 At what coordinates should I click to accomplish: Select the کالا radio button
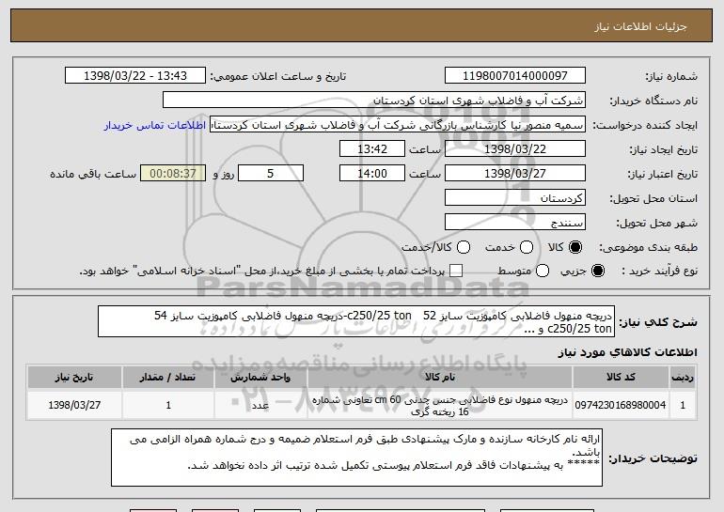[575, 247]
